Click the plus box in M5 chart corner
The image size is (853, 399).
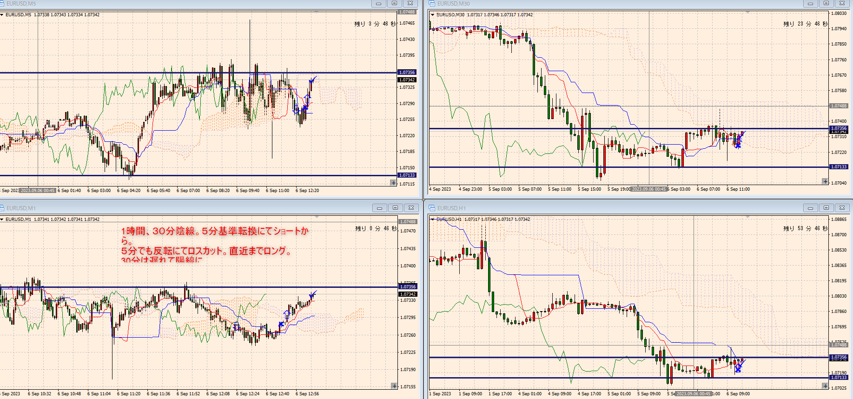[x=393, y=183]
